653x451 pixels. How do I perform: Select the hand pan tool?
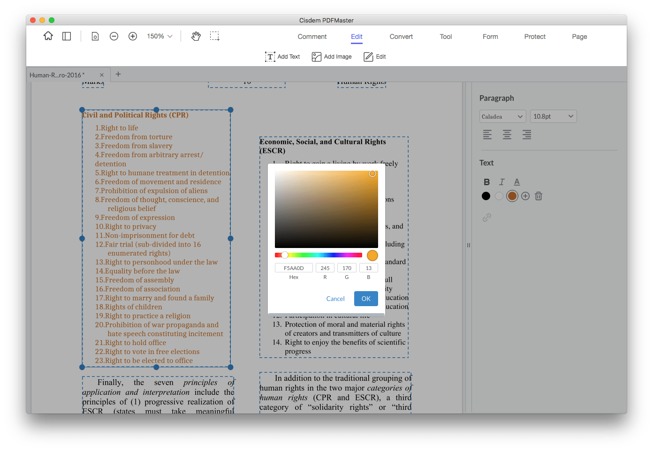tap(196, 36)
